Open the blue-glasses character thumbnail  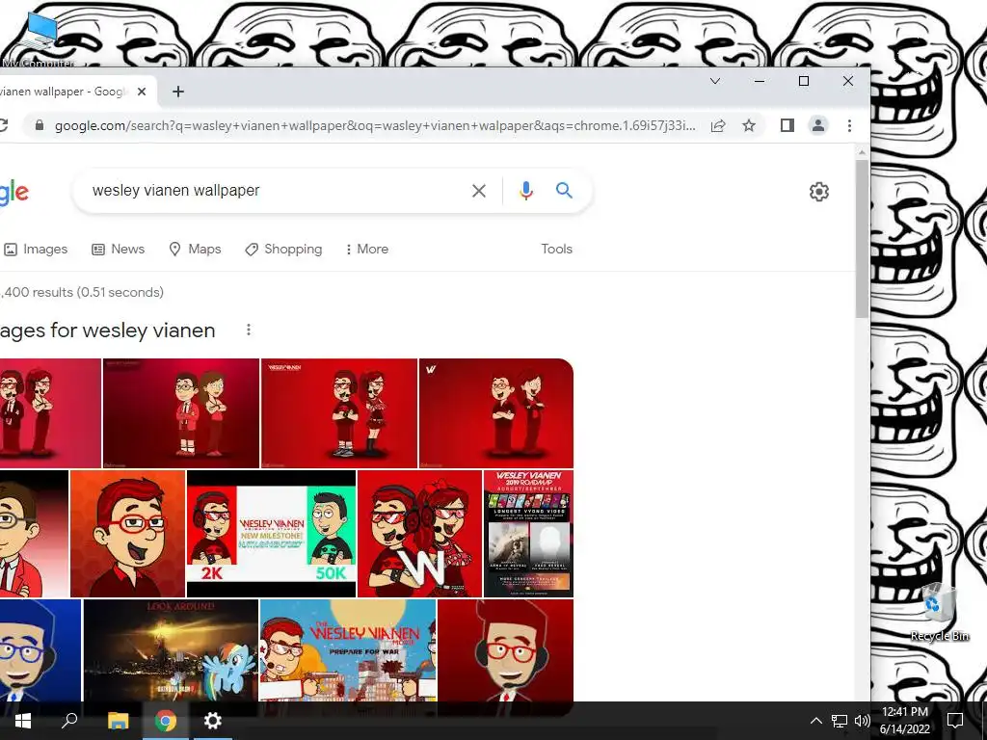[40, 650]
